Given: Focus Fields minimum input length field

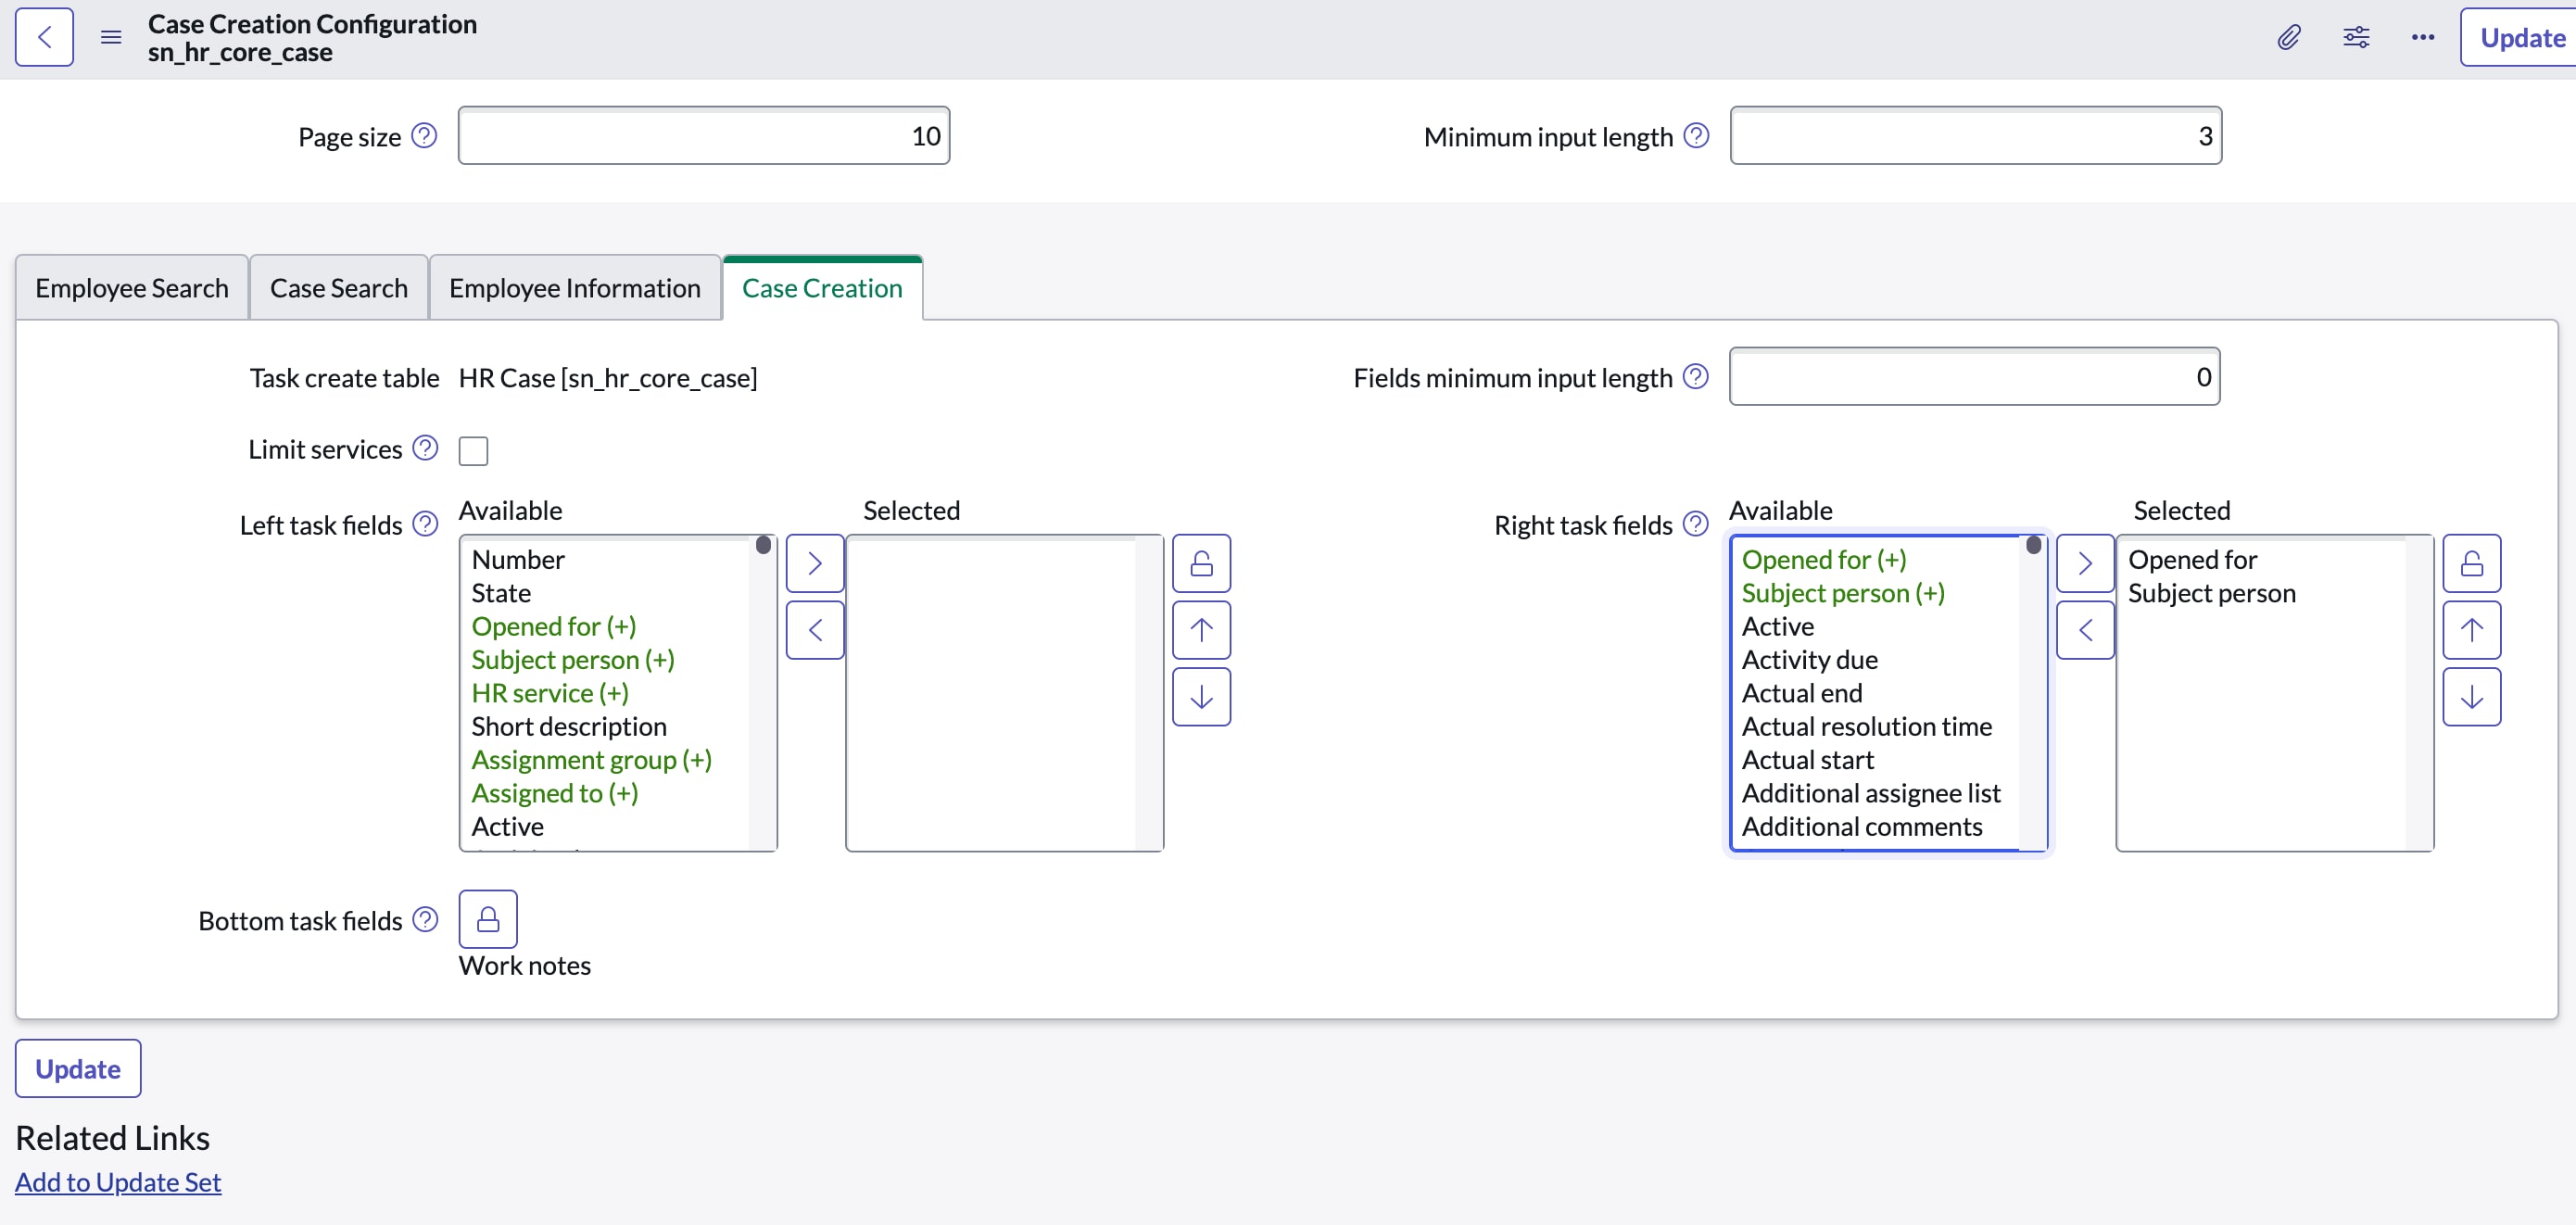Looking at the screenshot, I should 1975,376.
